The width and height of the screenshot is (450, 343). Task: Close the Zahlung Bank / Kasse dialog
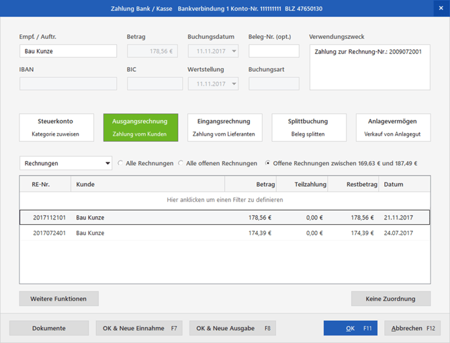(441, 8)
